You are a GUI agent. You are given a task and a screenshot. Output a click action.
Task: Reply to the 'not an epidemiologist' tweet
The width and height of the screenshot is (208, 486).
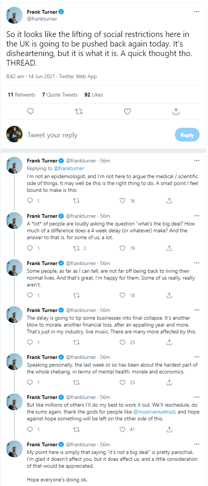tap(30, 201)
